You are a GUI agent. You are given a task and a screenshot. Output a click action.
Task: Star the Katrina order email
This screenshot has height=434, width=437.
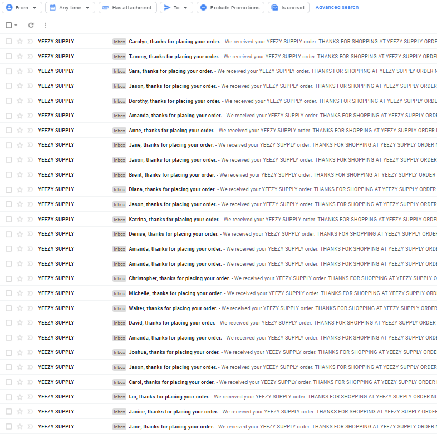point(20,220)
